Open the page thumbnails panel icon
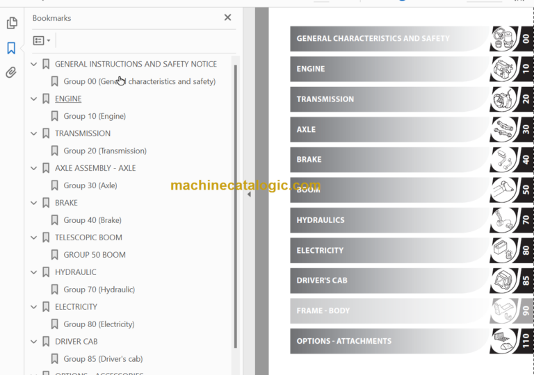The image size is (534, 375). click(x=12, y=23)
